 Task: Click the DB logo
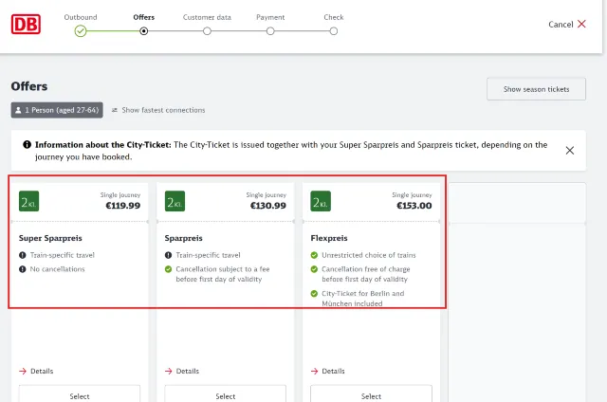click(x=25, y=24)
